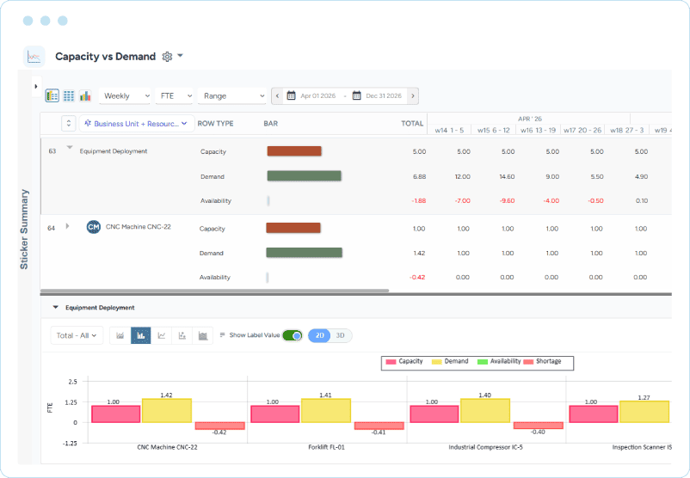Go to next date range arrow
This screenshot has width=690, height=478.
(413, 96)
